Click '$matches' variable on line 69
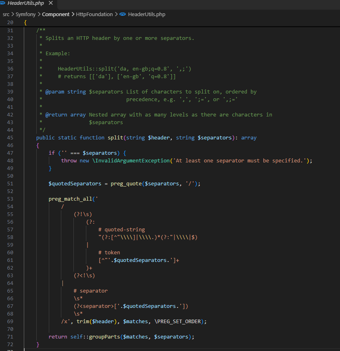 pos(136,322)
